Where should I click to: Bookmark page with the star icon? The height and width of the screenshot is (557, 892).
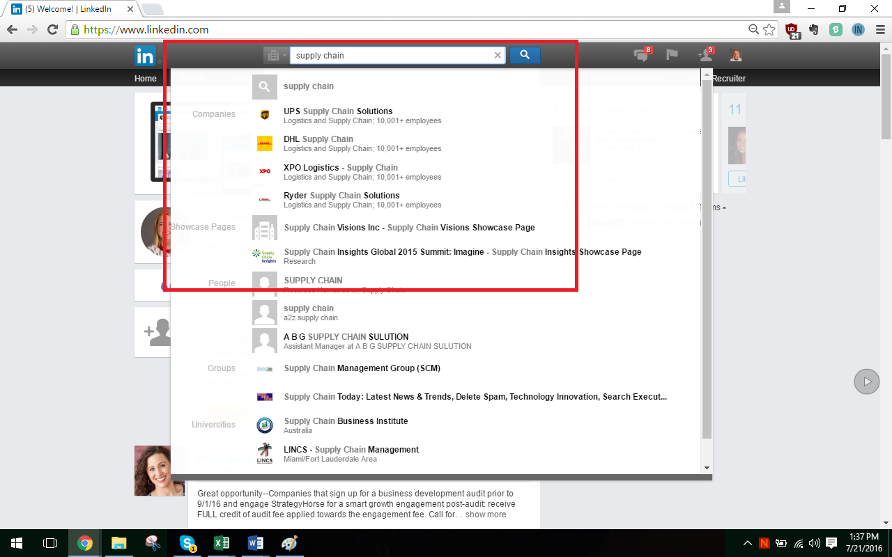pyautogui.click(x=769, y=30)
